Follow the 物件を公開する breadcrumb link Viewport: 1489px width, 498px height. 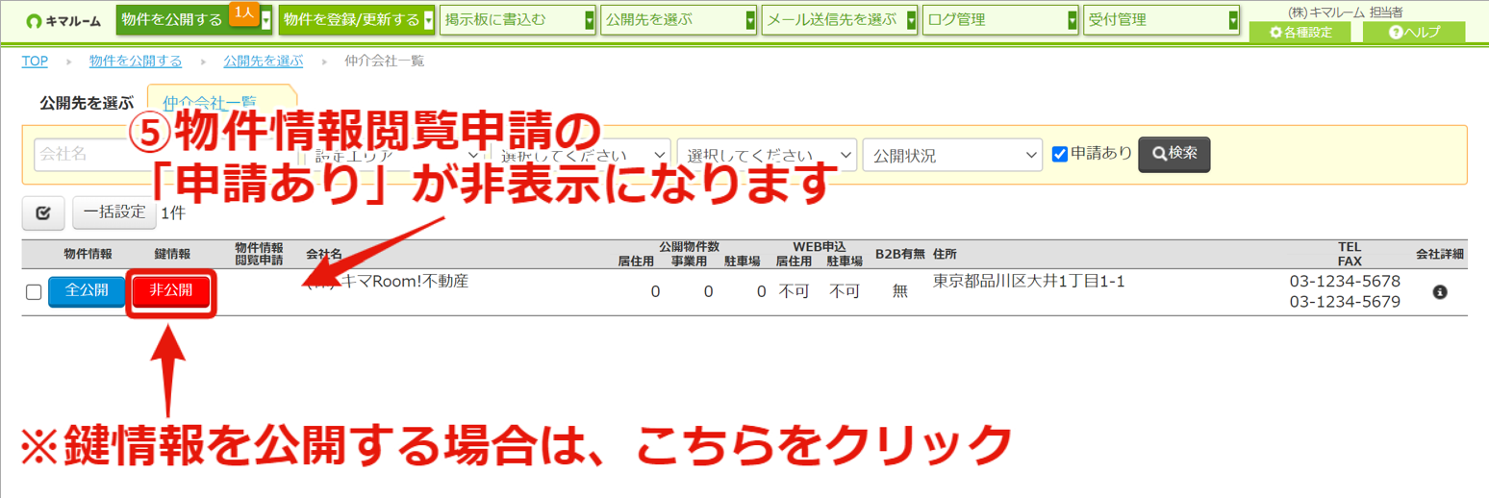click(x=136, y=61)
